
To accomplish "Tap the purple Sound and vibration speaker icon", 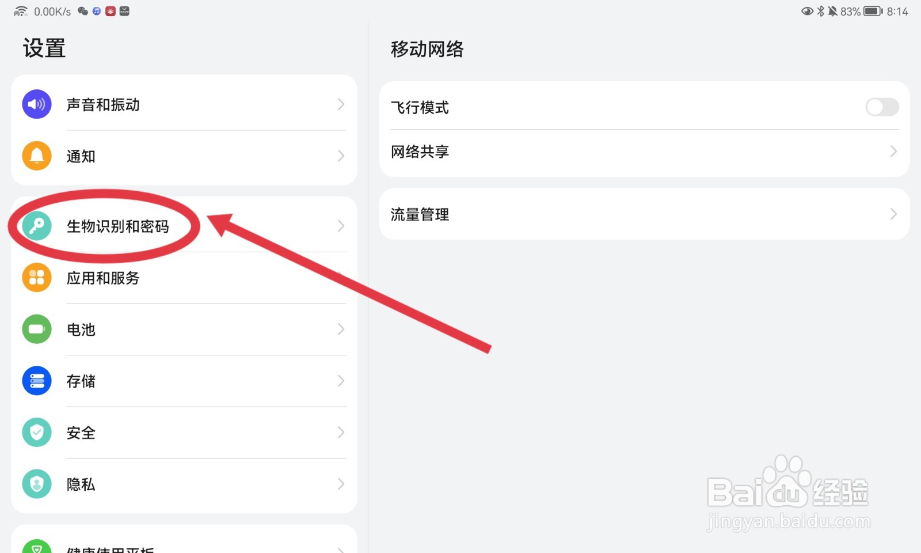I will coord(37,104).
